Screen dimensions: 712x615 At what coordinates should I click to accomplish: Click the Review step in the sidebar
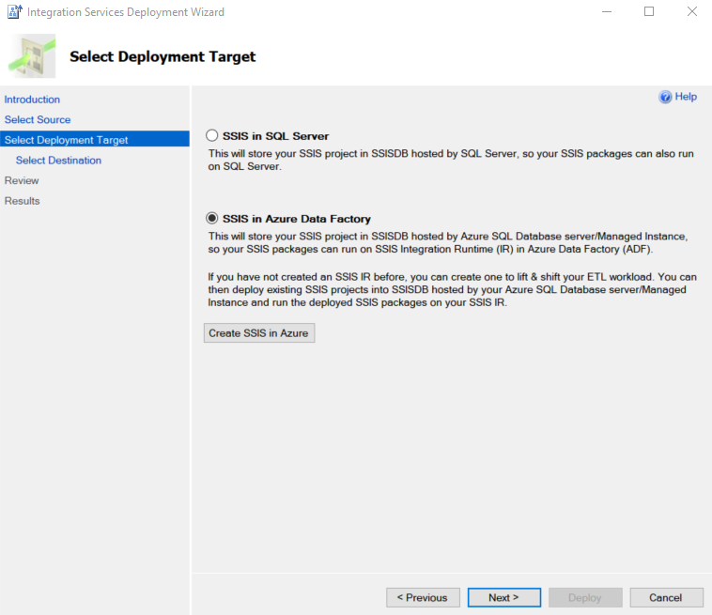22,180
